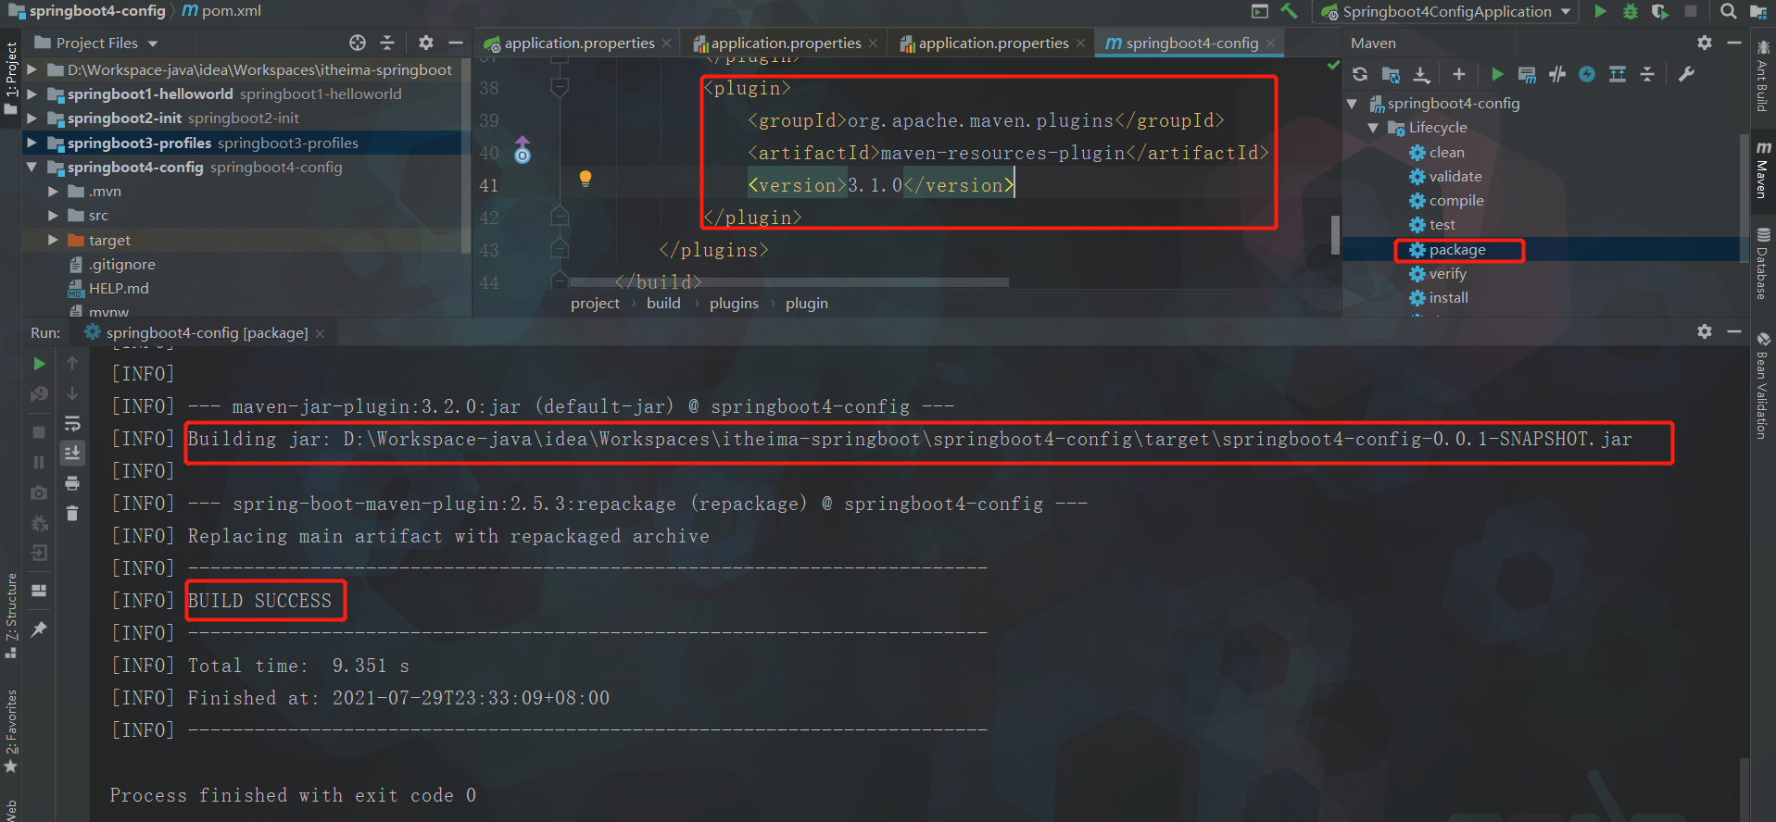Add Maven project with plus icon
The width and height of the screenshot is (1776, 822).
(1459, 74)
